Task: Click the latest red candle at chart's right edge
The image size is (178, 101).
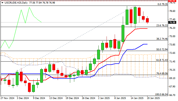Action: (x=147, y=20)
